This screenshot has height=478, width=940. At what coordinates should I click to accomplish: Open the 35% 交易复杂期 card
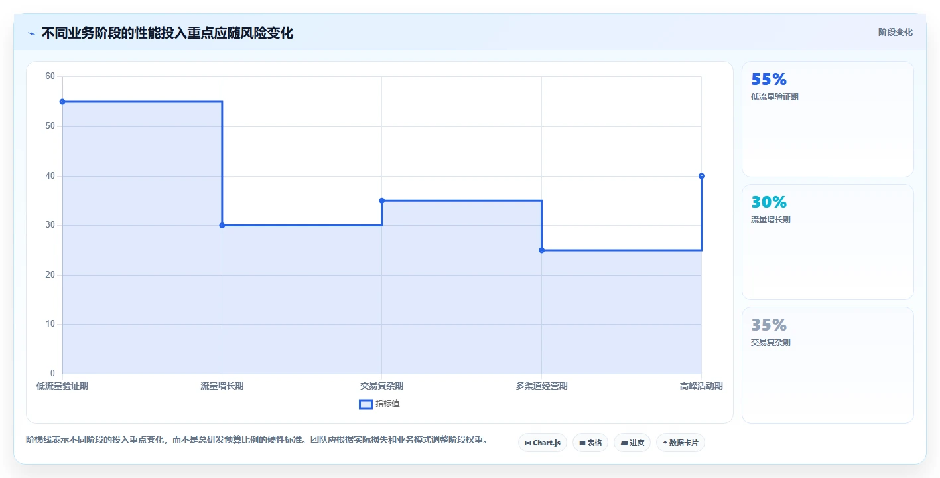(x=827, y=365)
